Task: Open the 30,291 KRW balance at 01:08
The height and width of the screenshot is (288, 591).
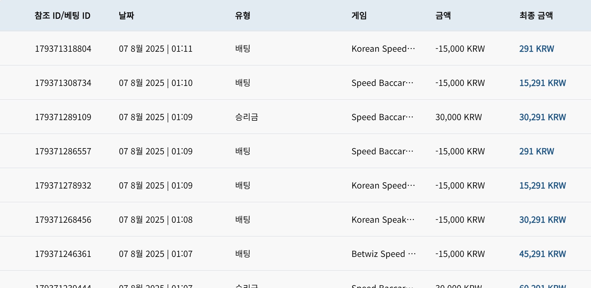Action: pyautogui.click(x=542, y=220)
